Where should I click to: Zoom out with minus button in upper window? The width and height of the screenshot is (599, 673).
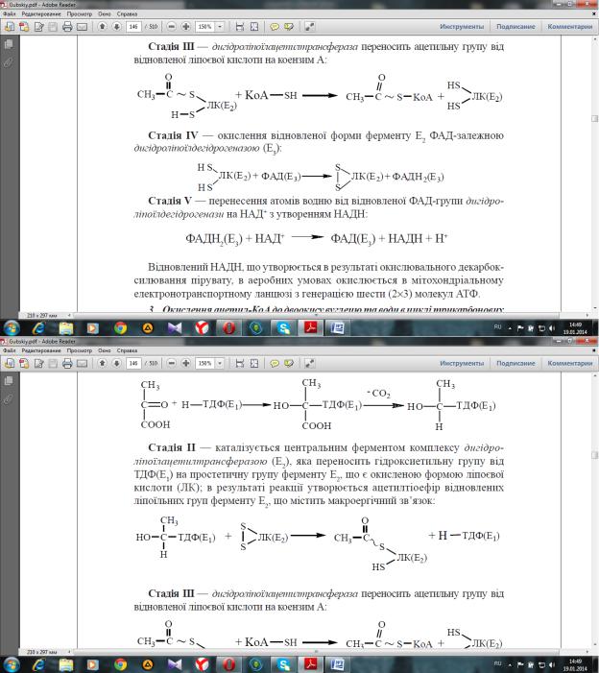[171, 27]
